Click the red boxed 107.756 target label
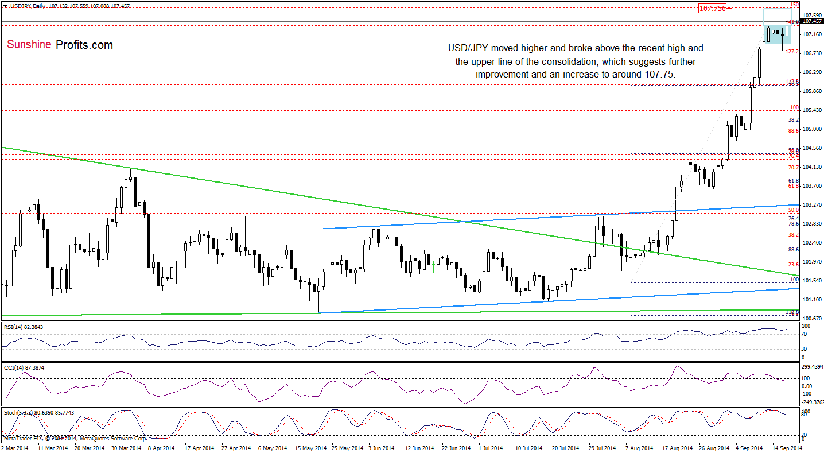The width and height of the screenshot is (824, 453). (712, 8)
